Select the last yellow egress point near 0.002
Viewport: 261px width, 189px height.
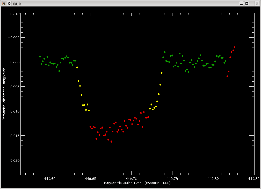[x=162, y=73]
